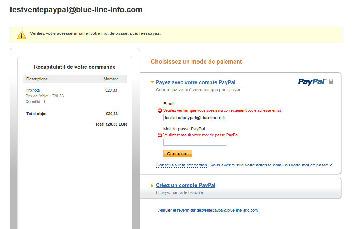The width and height of the screenshot is (355, 229).
Task: Open the "Créez un compte PayPal" link
Action: 185,185
